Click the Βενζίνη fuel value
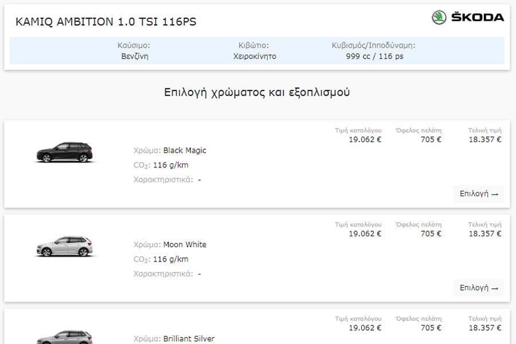The image size is (516, 344). pyautogui.click(x=135, y=57)
